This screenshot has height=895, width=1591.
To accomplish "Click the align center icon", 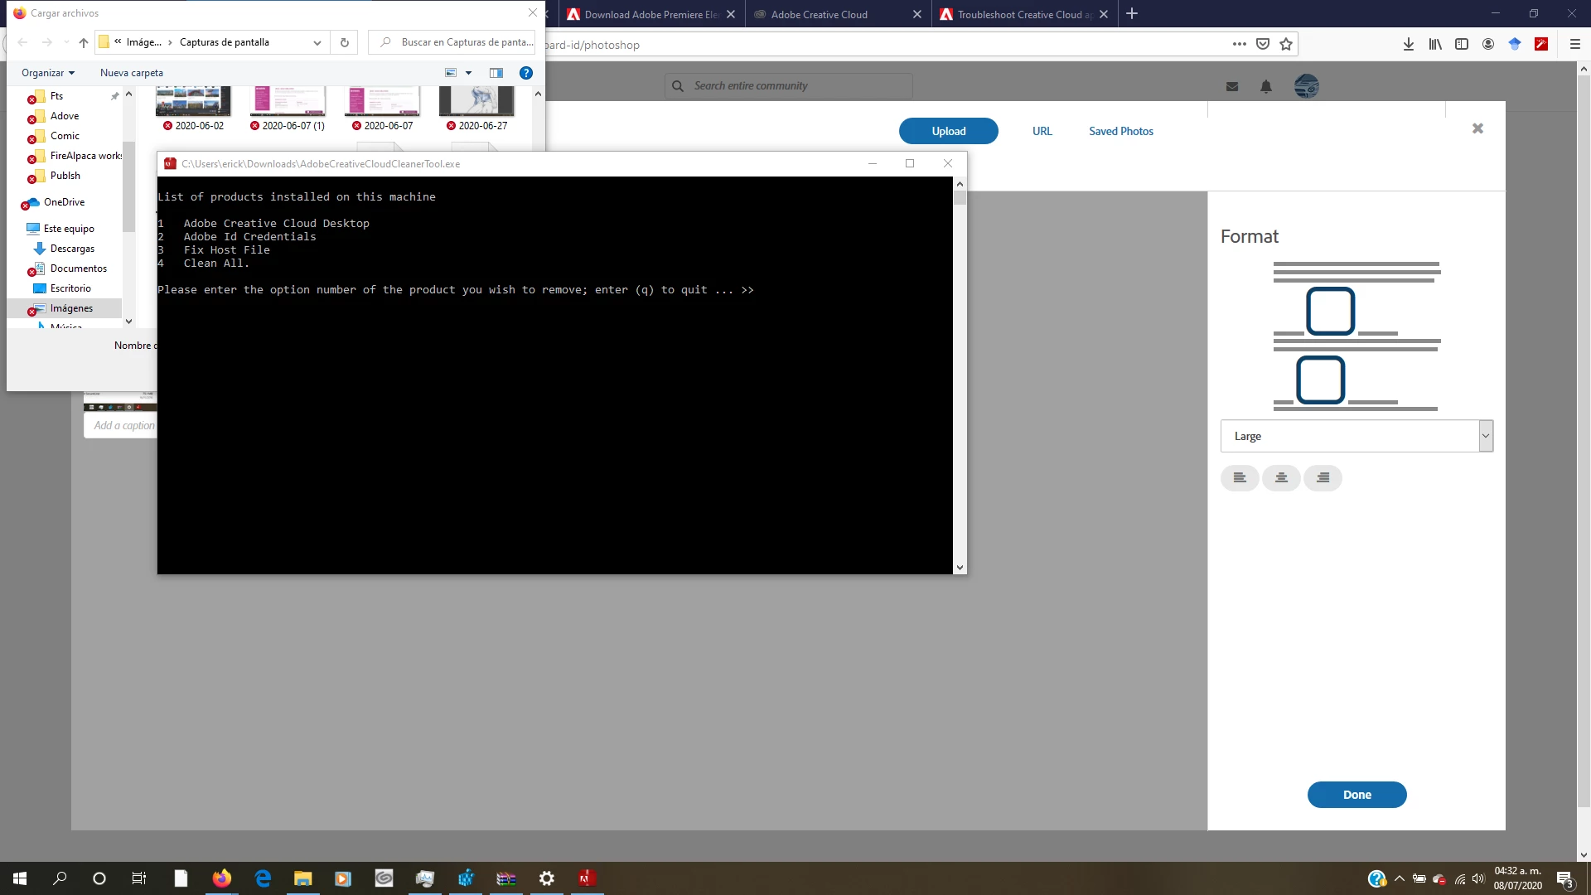I will (x=1281, y=478).
